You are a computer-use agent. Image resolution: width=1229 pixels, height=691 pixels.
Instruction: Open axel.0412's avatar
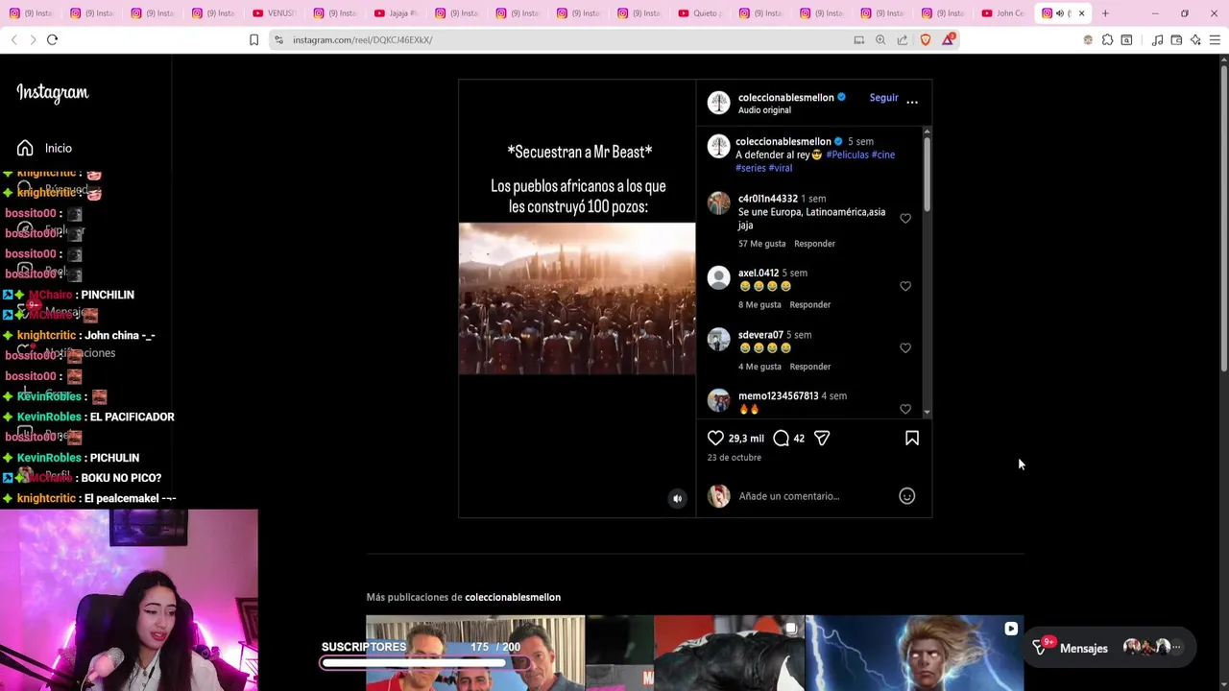pyautogui.click(x=718, y=278)
